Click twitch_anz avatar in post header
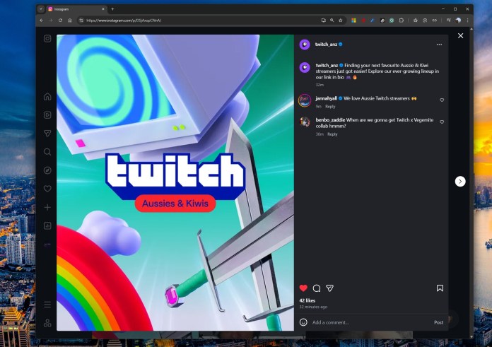492x347 pixels. (x=305, y=45)
